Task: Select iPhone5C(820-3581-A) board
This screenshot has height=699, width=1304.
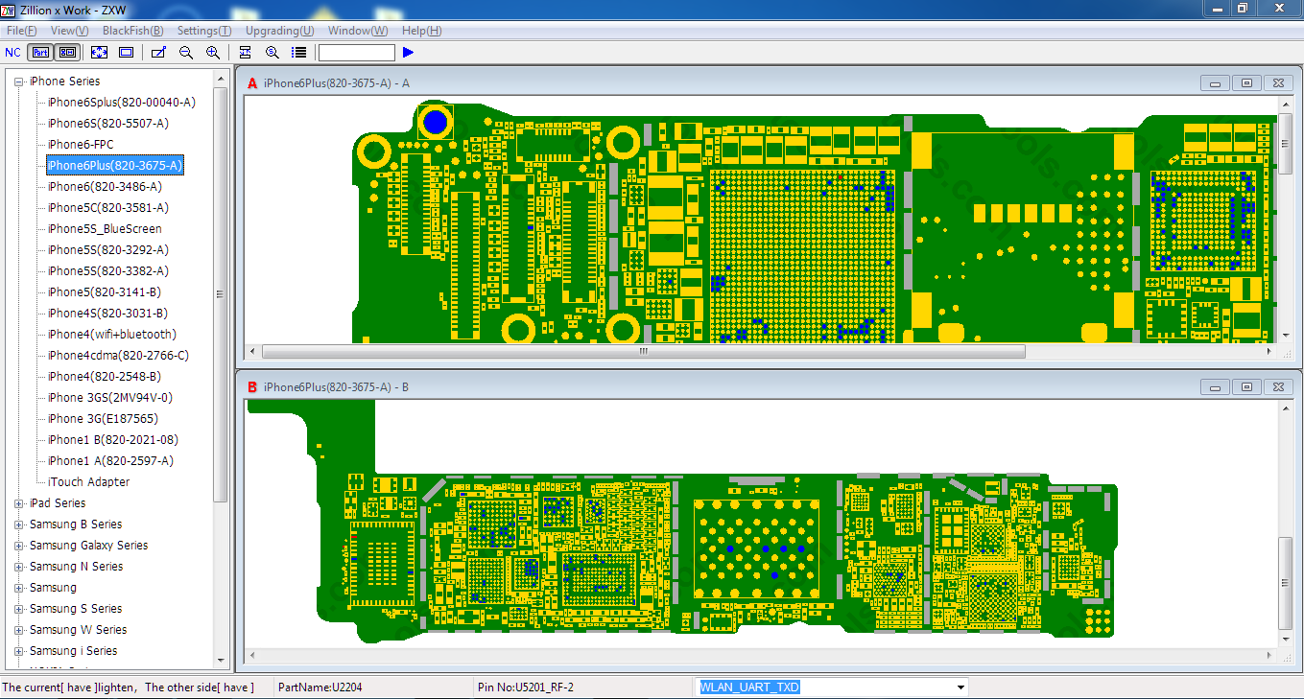Action: (108, 208)
